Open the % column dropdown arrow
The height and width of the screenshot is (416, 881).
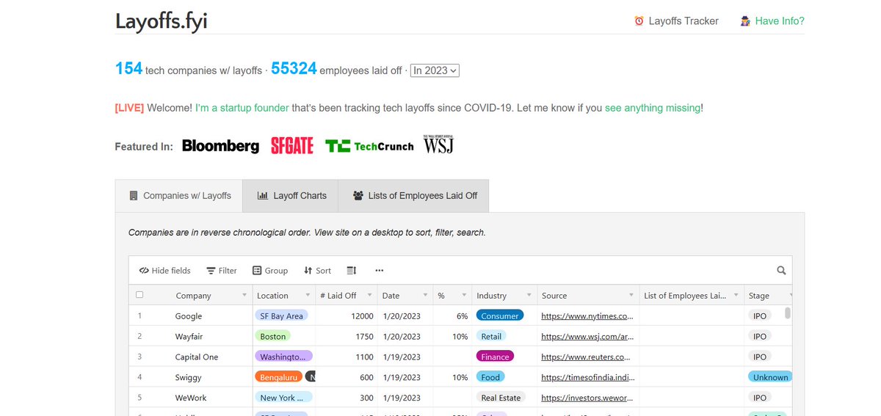464,296
